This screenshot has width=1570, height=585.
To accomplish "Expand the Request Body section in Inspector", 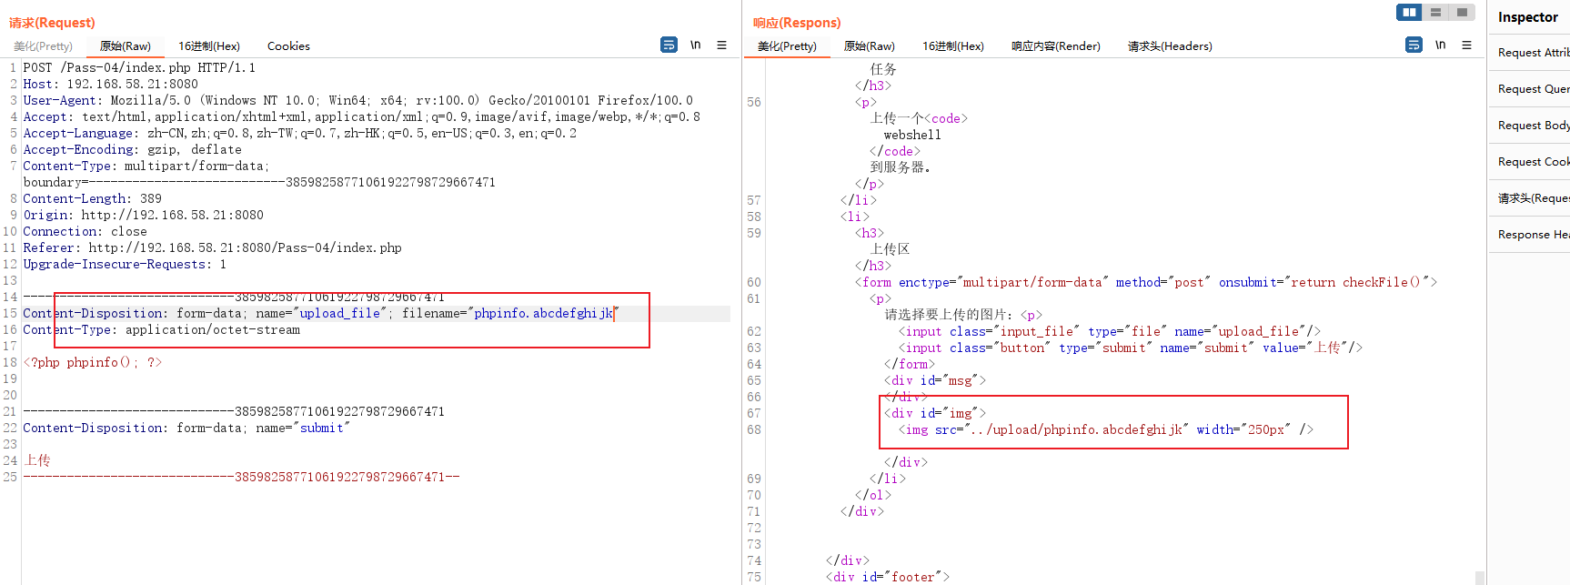I will point(1533,126).
